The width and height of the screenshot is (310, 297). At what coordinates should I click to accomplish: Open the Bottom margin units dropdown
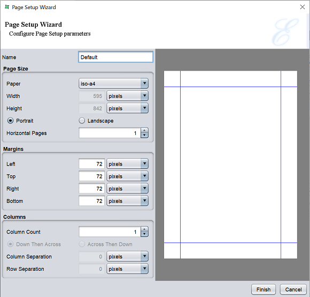tap(128, 201)
